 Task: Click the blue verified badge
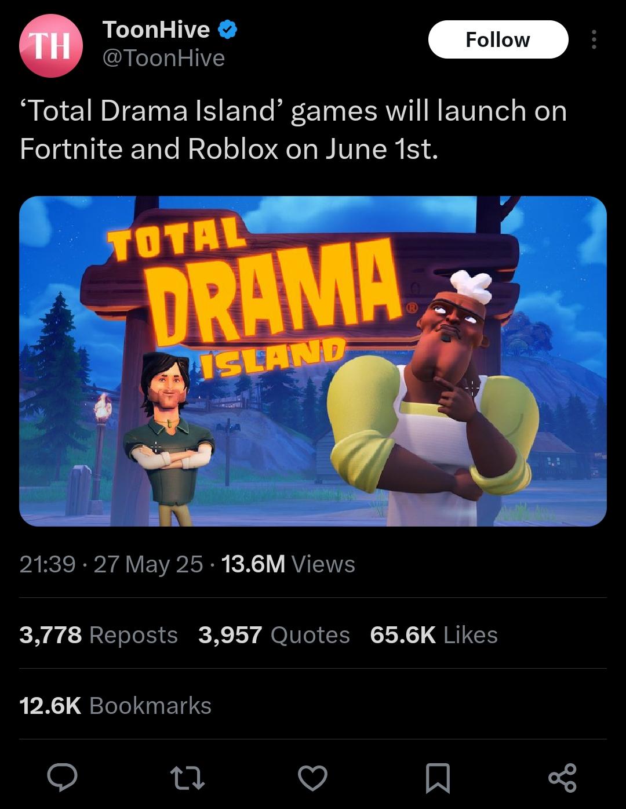pos(227,30)
